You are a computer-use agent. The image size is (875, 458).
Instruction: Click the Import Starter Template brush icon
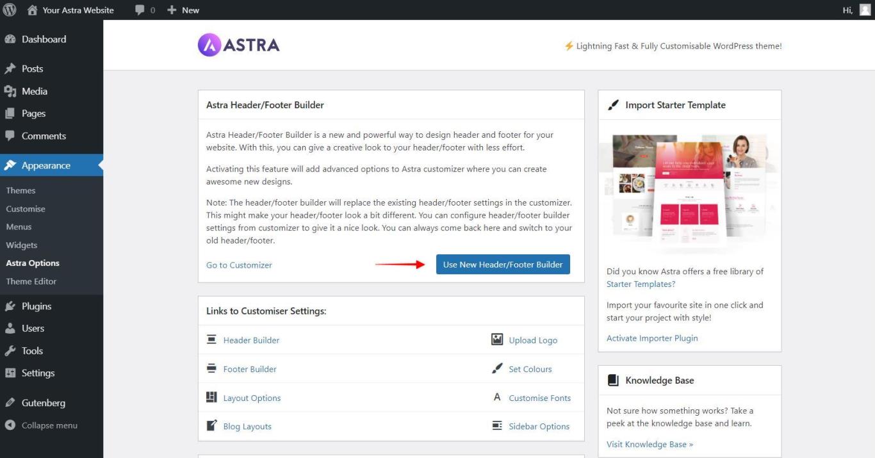[613, 104]
